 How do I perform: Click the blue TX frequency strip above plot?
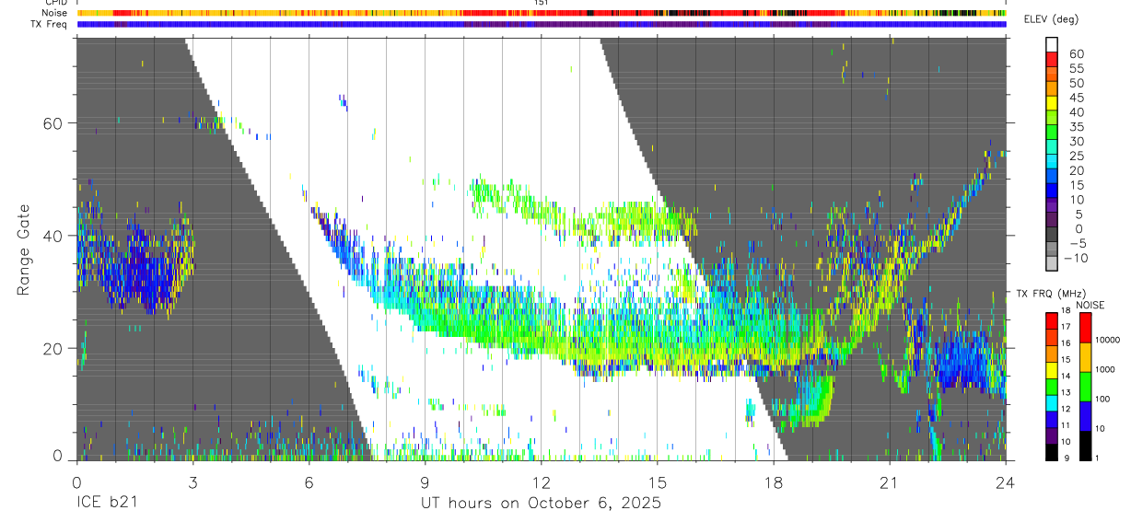(x=541, y=25)
